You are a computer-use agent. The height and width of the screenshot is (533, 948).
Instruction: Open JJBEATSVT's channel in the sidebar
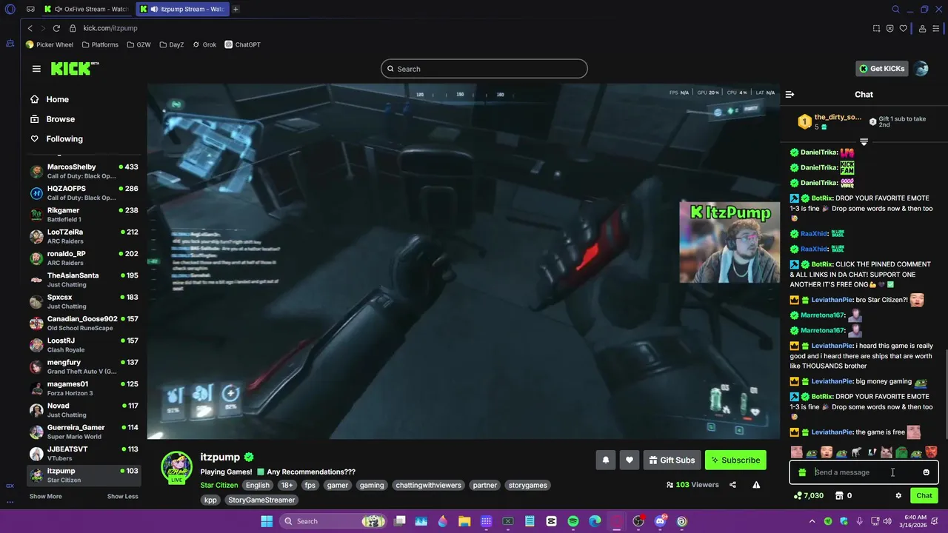[x=84, y=454]
